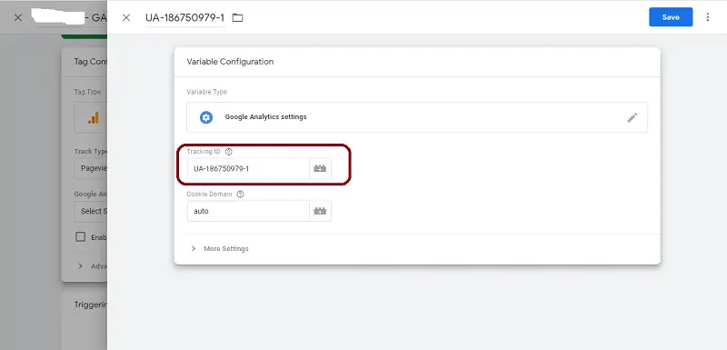The width and height of the screenshot is (727, 350).
Task: Open help tooltip for Tracking ID
Action: point(228,152)
